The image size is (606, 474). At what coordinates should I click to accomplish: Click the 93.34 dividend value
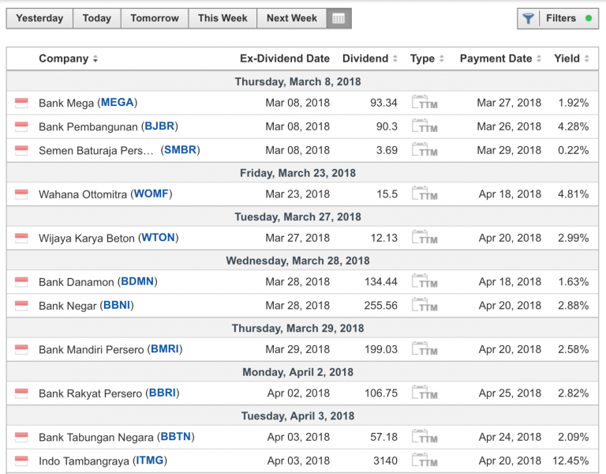pyautogui.click(x=383, y=103)
